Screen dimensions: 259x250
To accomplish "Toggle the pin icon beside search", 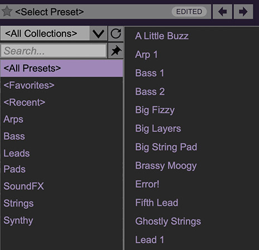I will point(116,51).
